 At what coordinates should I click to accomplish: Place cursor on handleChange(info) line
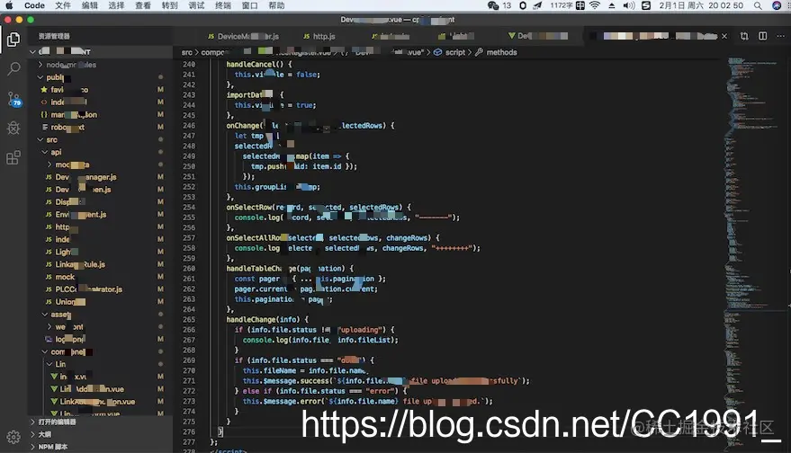point(267,319)
